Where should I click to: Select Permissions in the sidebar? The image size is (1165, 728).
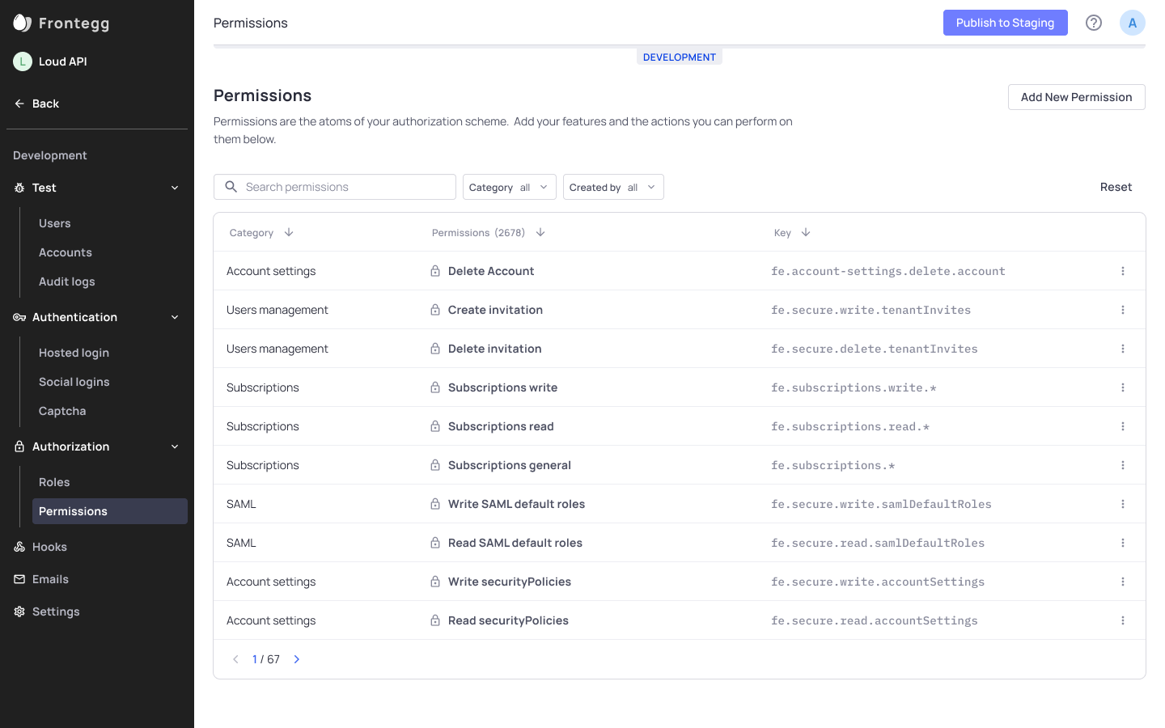tap(110, 511)
